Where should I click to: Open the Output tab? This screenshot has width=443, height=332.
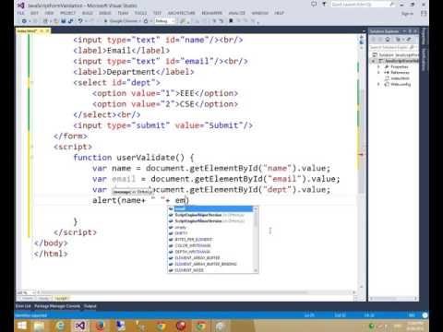point(90,306)
